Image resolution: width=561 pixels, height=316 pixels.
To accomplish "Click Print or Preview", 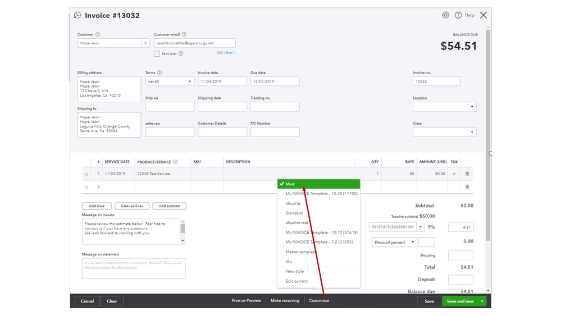I will (247, 301).
